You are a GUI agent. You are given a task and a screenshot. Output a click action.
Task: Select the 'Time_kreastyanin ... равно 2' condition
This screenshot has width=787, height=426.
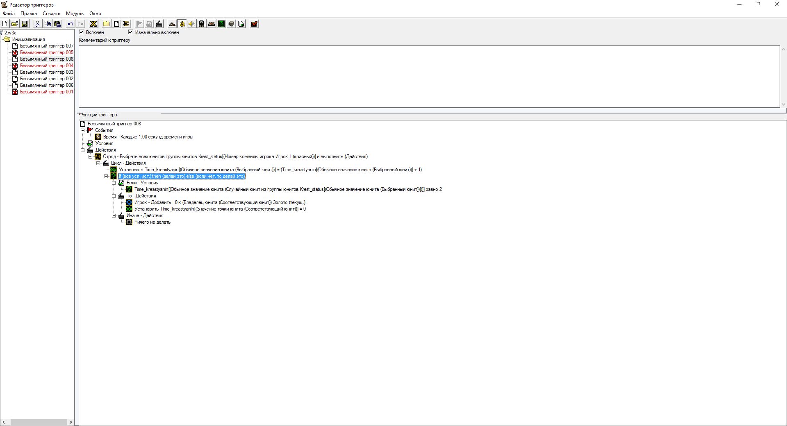coord(288,189)
